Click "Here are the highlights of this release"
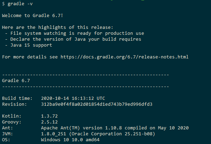The width and height of the screenshot is (211, 144). pyautogui.click(x=57, y=27)
